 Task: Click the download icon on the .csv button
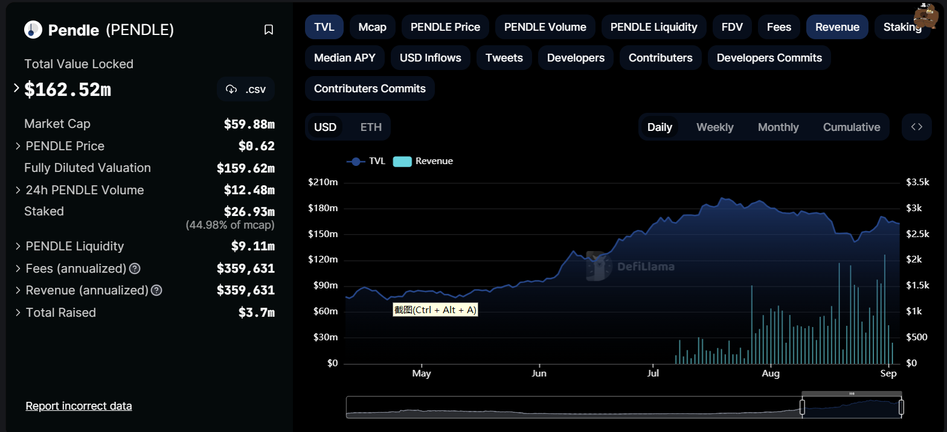tap(231, 89)
